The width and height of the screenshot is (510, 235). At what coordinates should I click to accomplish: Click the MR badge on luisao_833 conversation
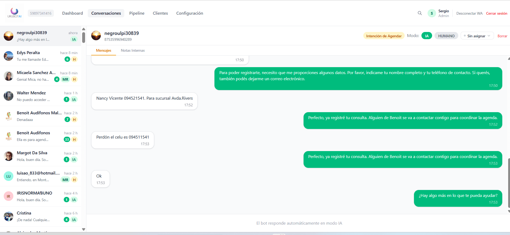click(65, 180)
